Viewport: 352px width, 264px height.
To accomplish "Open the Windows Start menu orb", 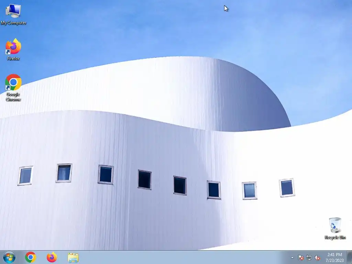I will click(x=9, y=257).
